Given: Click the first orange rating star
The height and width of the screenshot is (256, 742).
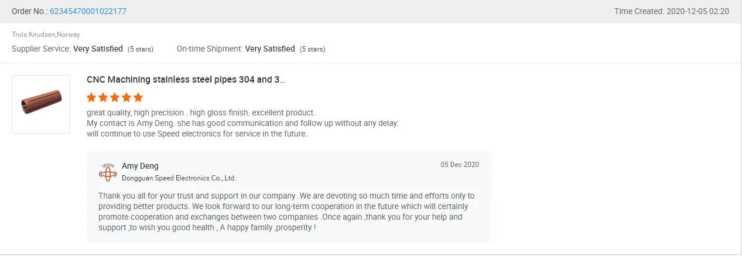Looking at the screenshot, I should 91,97.
